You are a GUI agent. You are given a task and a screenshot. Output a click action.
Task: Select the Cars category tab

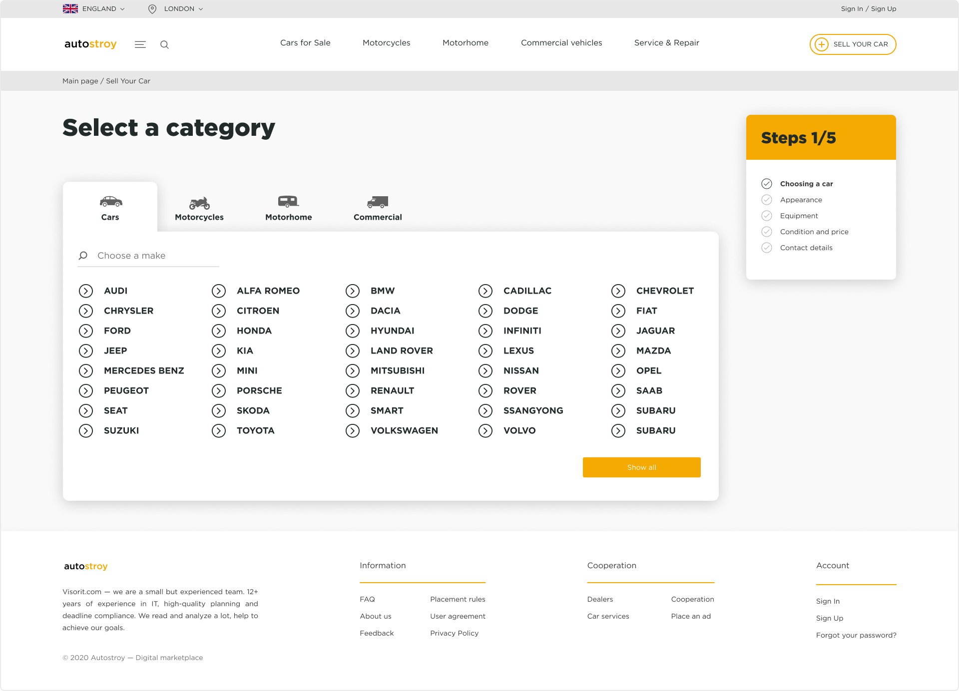(x=110, y=207)
